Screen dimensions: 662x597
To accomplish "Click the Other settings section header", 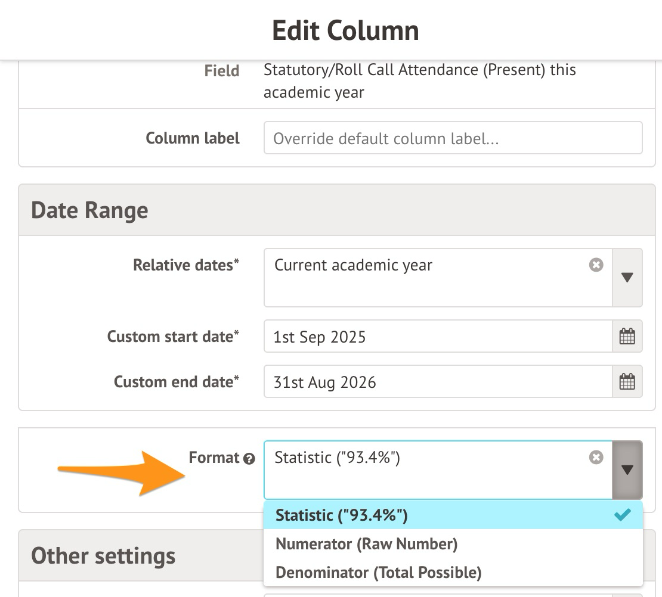I will (x=103, y=556).
